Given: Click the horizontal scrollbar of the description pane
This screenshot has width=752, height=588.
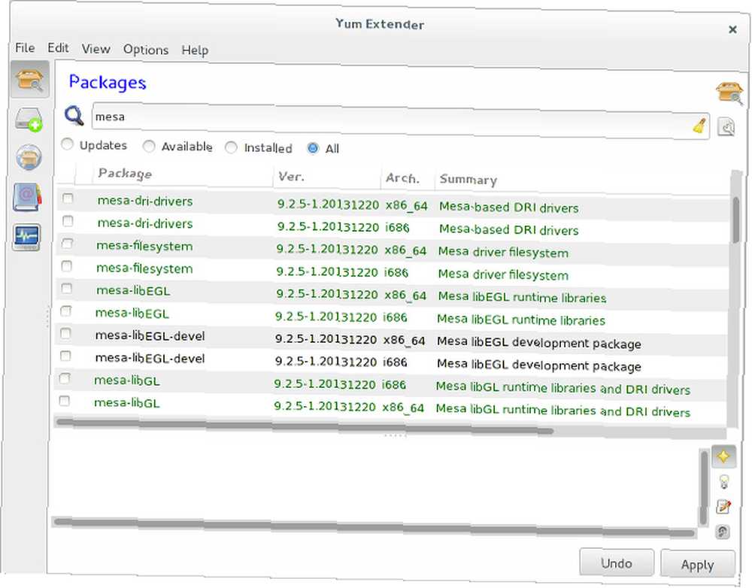Looking at the screenshot, I should pos(374,526).
